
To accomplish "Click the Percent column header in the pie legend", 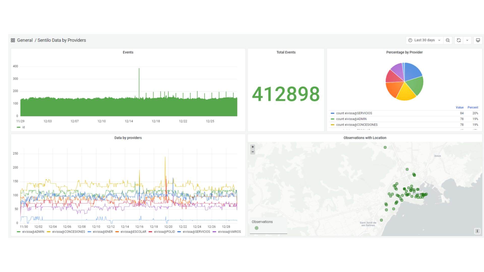I will pyautogui.click(x=473, y=107).
